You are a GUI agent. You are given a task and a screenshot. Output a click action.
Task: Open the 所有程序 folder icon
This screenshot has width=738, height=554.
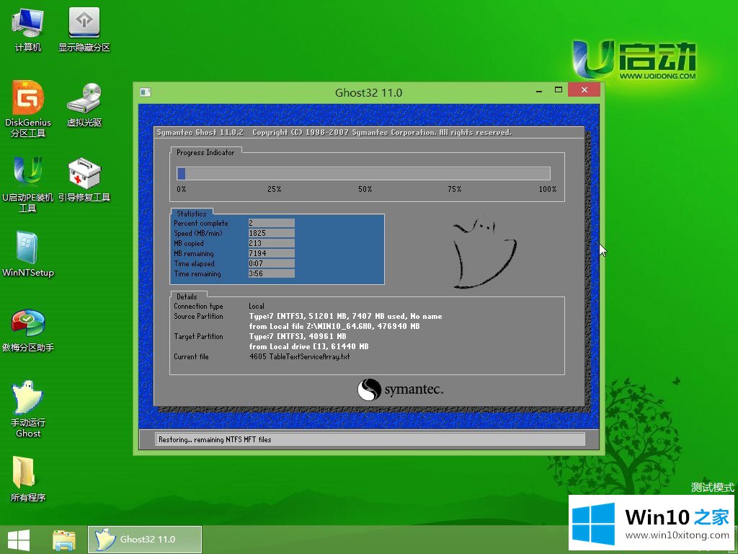(x=28, y=479)
